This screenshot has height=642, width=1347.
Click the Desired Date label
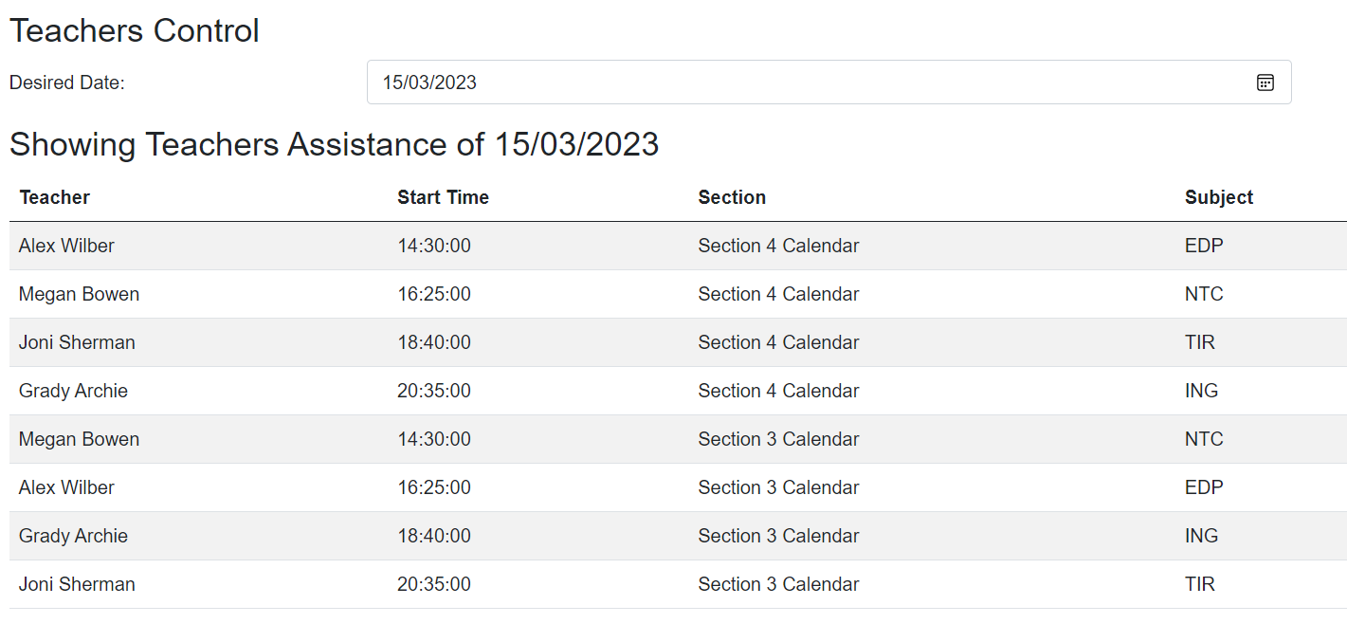click(67, 83)
